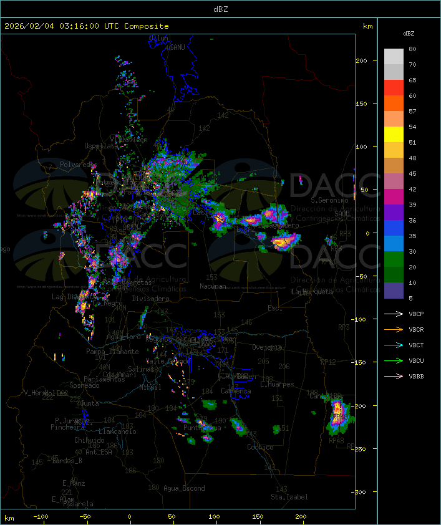Click the VBCR legend label
This screenshot has height=525, width=441.
coord(416,329)
